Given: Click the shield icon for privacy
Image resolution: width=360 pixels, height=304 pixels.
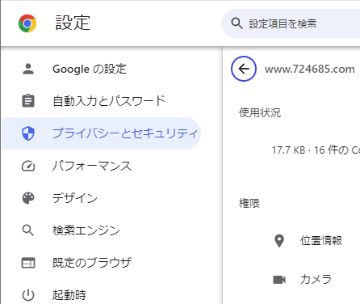Looking at the screenshot, I should pos(28,133).
